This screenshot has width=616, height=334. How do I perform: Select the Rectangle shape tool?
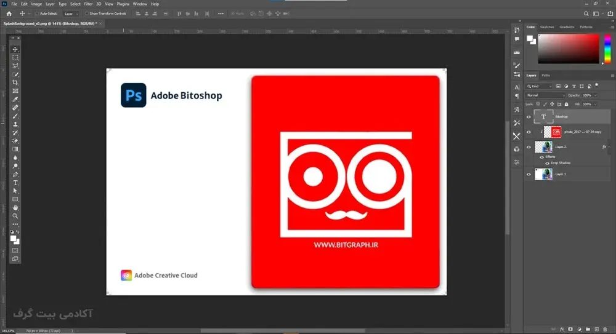coord(15,199)
